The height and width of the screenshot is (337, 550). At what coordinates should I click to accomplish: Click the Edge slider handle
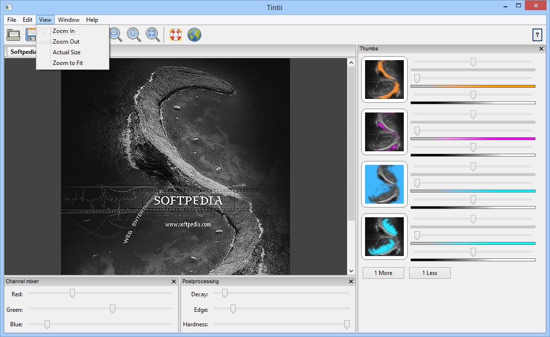pos(233,309)
